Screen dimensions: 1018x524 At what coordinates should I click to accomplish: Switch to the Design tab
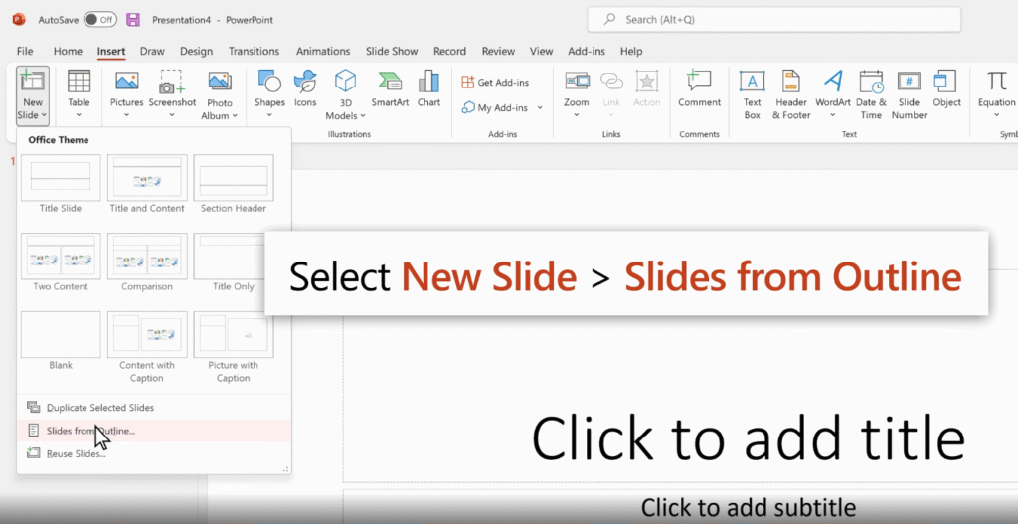click(196, 51)
